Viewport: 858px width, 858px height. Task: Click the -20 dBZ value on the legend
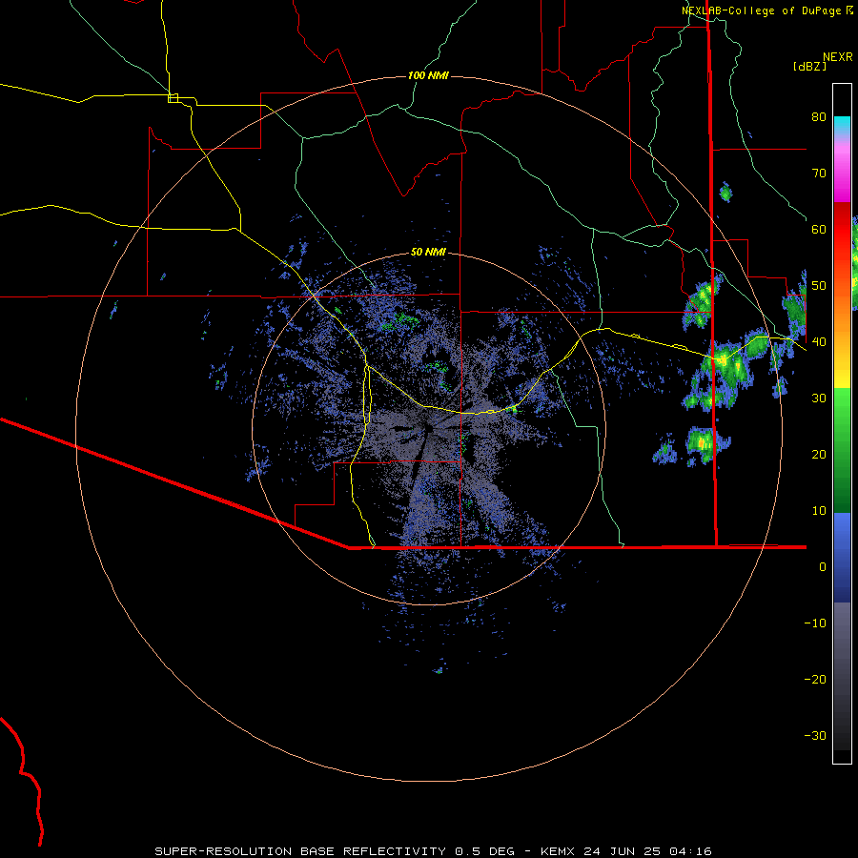click(x=815, y=680)
